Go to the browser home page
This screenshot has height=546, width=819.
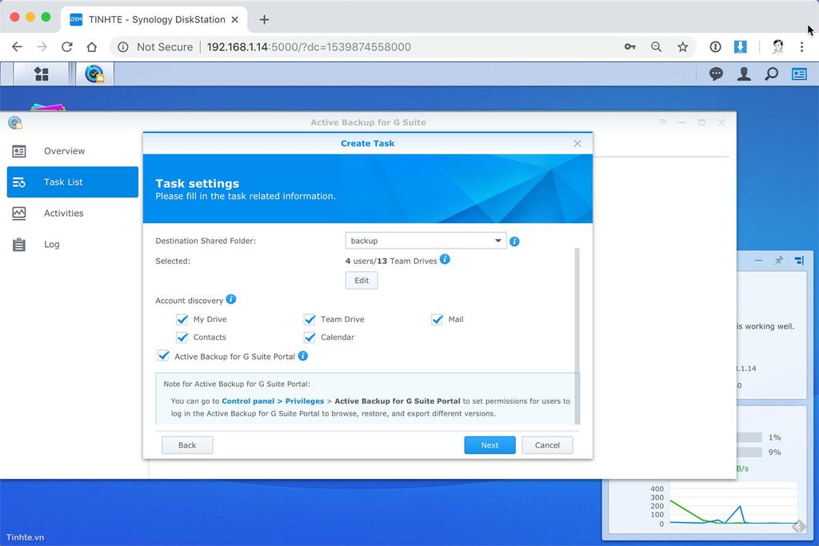(92, 47)
